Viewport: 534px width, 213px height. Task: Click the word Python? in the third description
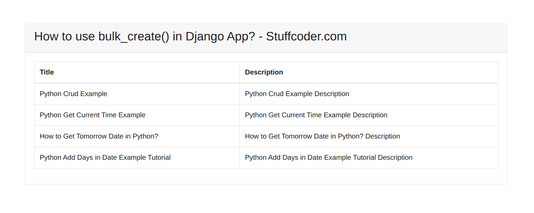(x=351, y=137)
